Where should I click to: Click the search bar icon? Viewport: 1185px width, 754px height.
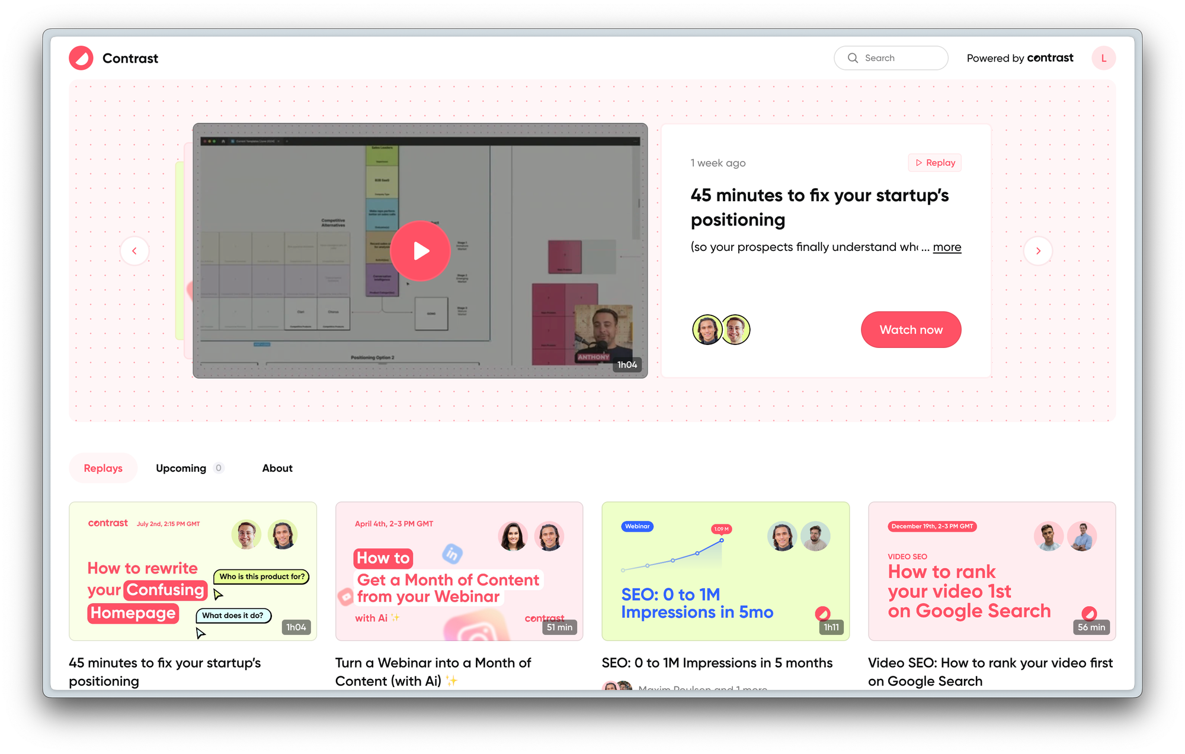click(x=851, y=58)
